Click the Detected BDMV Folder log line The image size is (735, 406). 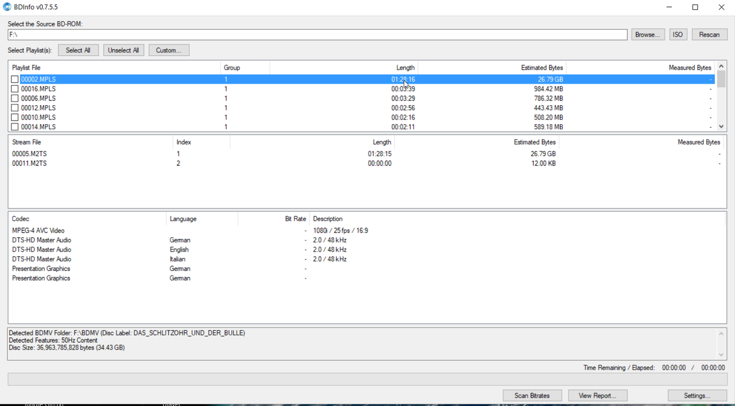tap(127, 333)
